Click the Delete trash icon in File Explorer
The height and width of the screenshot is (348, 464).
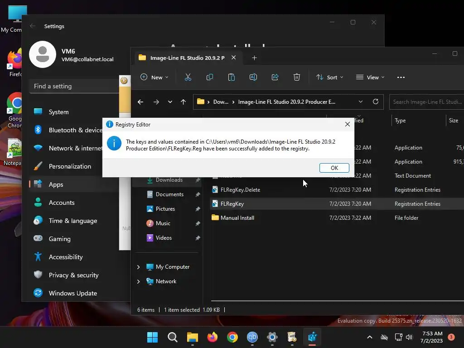tap(296, 77)
